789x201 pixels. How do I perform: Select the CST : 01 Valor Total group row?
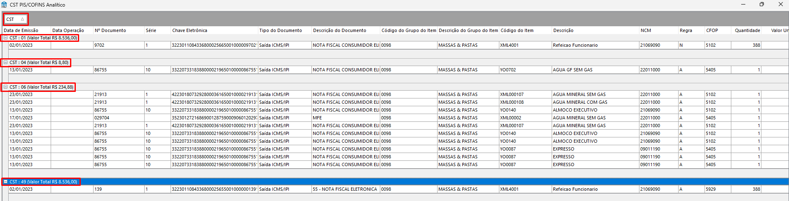click(x=396, y=38)
